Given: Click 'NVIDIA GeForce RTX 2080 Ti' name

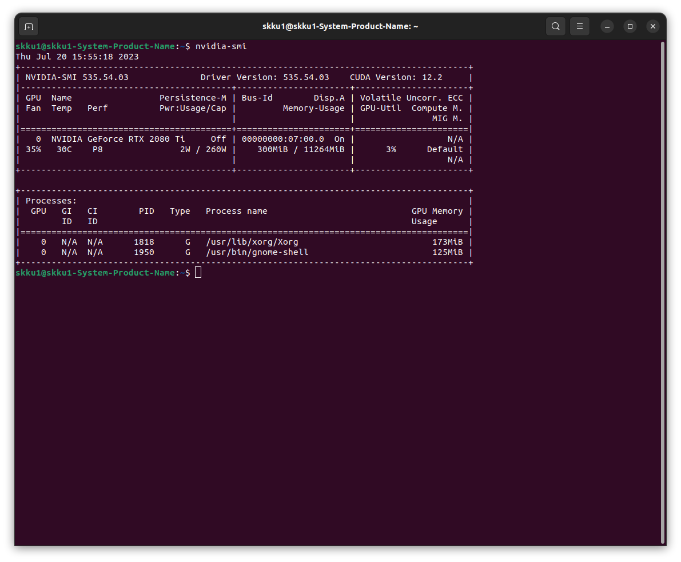Looking at the screenshot, I should coord(118,139).
